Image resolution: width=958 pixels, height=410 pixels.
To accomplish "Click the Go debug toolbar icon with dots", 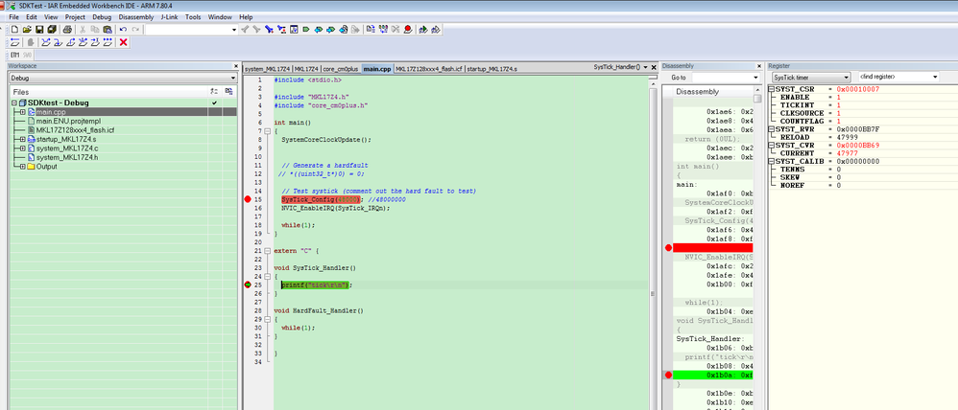I will point(107,42).
